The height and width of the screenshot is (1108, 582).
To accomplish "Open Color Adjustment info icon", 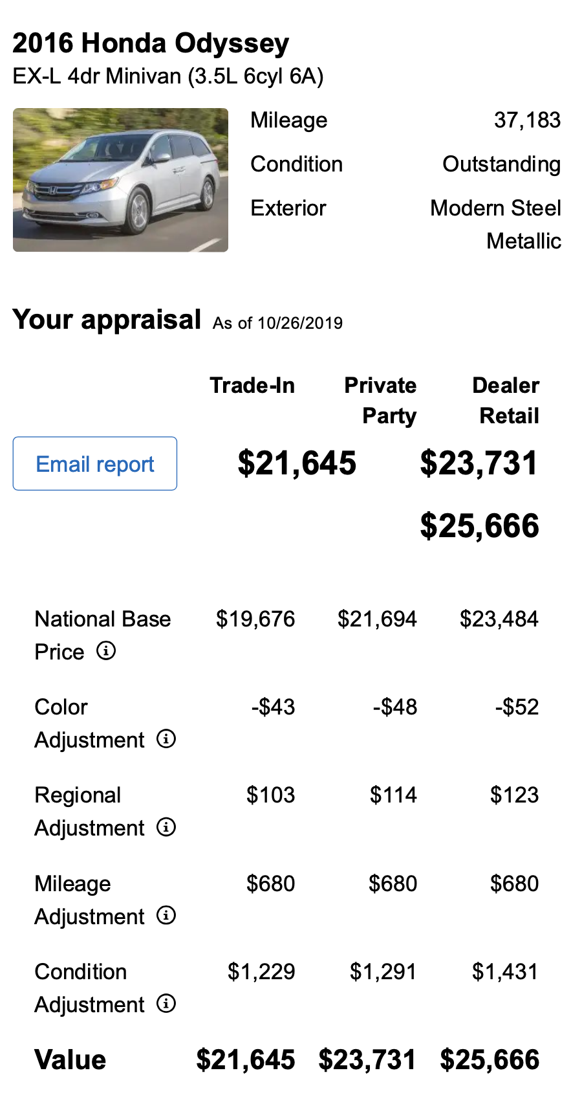I will click(166, 738).
